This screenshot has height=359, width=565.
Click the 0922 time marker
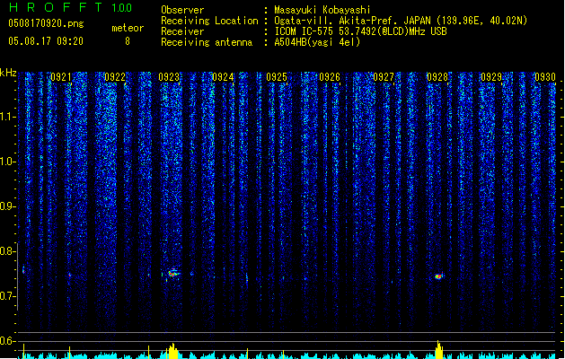[x=115, y=77]
